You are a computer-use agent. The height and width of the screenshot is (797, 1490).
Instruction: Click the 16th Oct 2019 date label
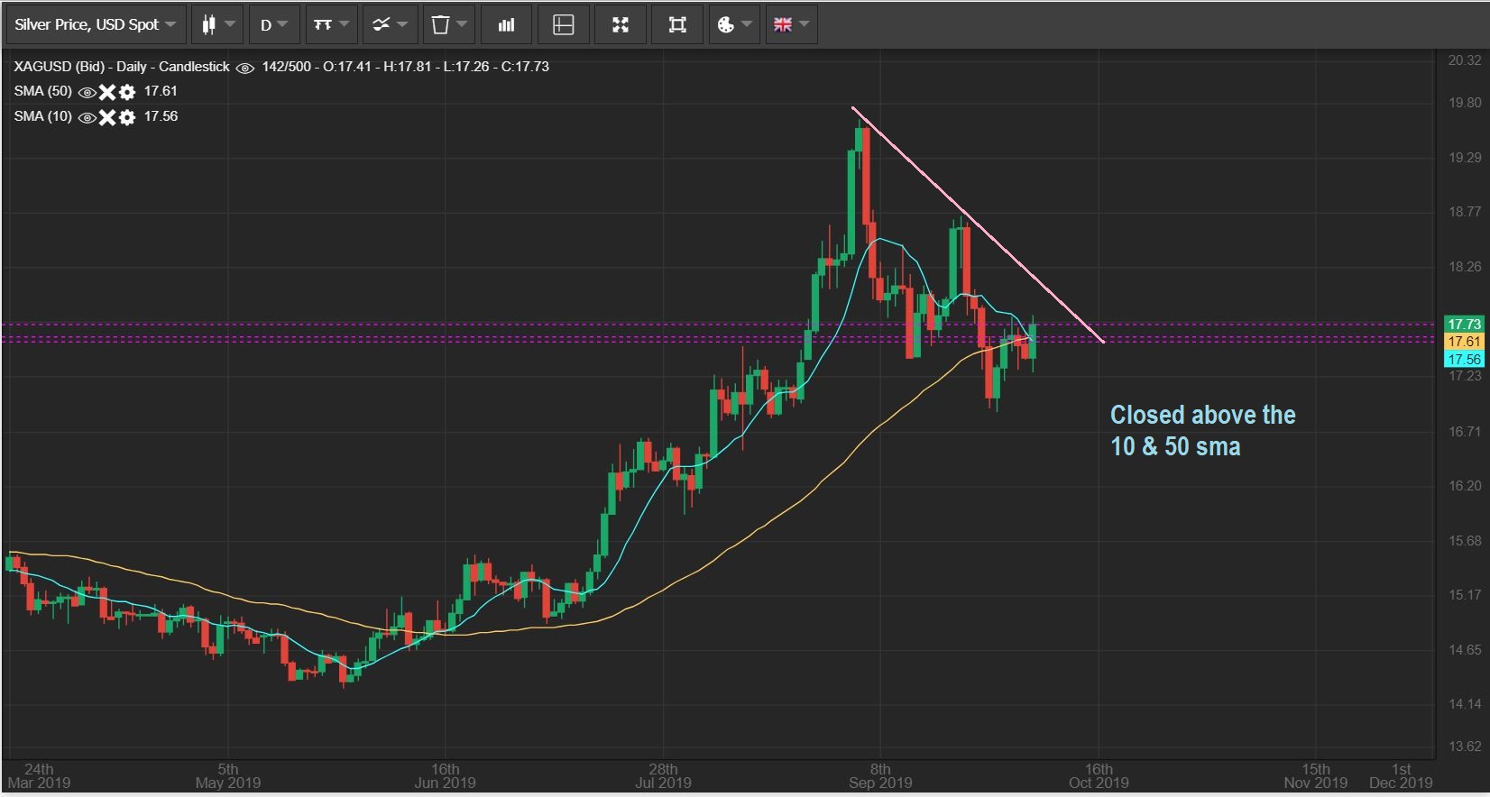[x=1099, y=776]
